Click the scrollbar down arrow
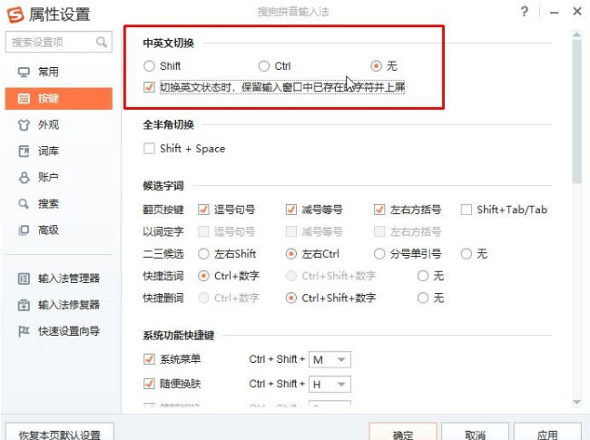Screen dimensions: 590x440 (x=576, y=403)
